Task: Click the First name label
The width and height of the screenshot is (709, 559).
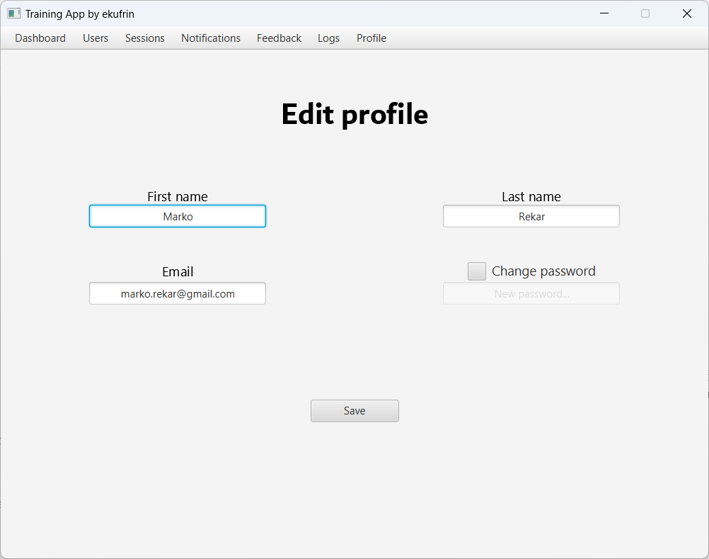Action: coord(178,196)
